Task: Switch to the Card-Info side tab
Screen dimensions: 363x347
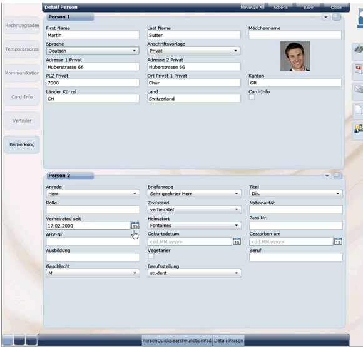Action: (x=22, y=97)
